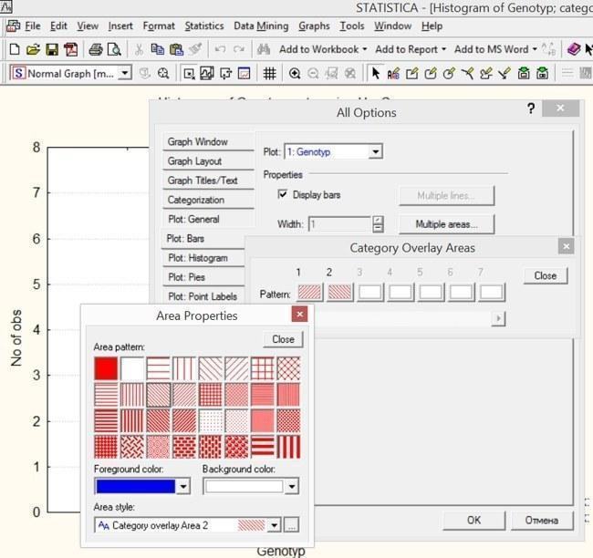The width and height of the screenshot is (593, 558).
Task: Click the Print icon in toolbar
Action: pos(95,49)
